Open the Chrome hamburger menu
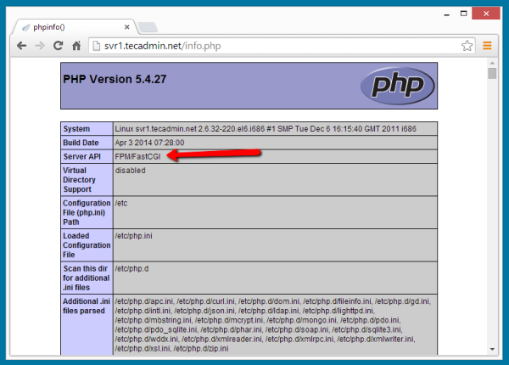The height and width of the screenshot is (365, 509). tap(487, 45)
